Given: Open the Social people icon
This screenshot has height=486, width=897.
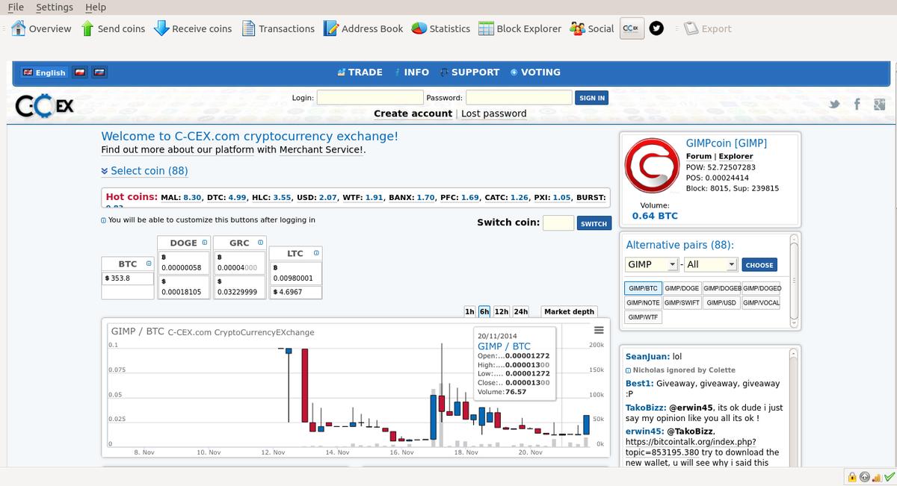Looking at the screenshot, I should 577,28.
